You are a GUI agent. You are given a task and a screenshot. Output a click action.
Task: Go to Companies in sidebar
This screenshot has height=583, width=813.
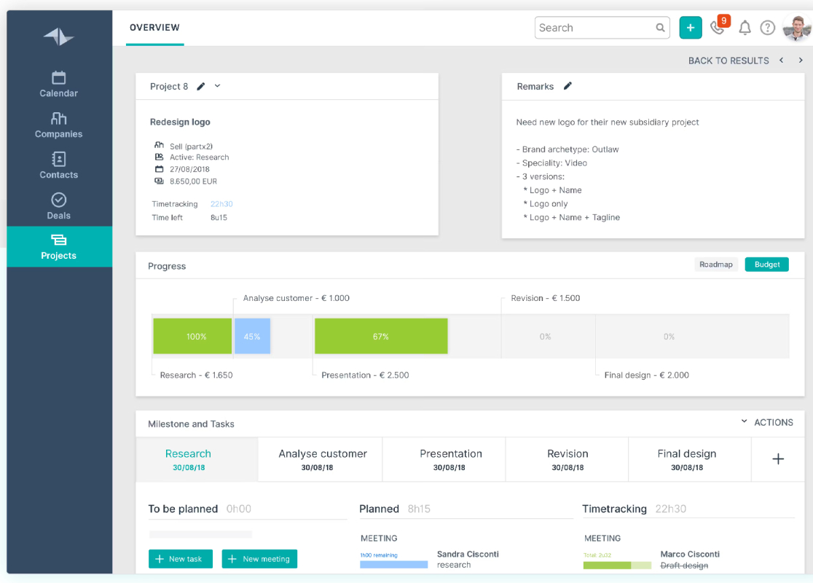point(58,125)
